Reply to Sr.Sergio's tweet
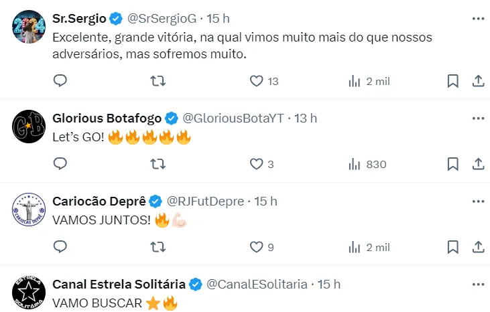This screenshot has width=490, height=312. coord(60,81)
